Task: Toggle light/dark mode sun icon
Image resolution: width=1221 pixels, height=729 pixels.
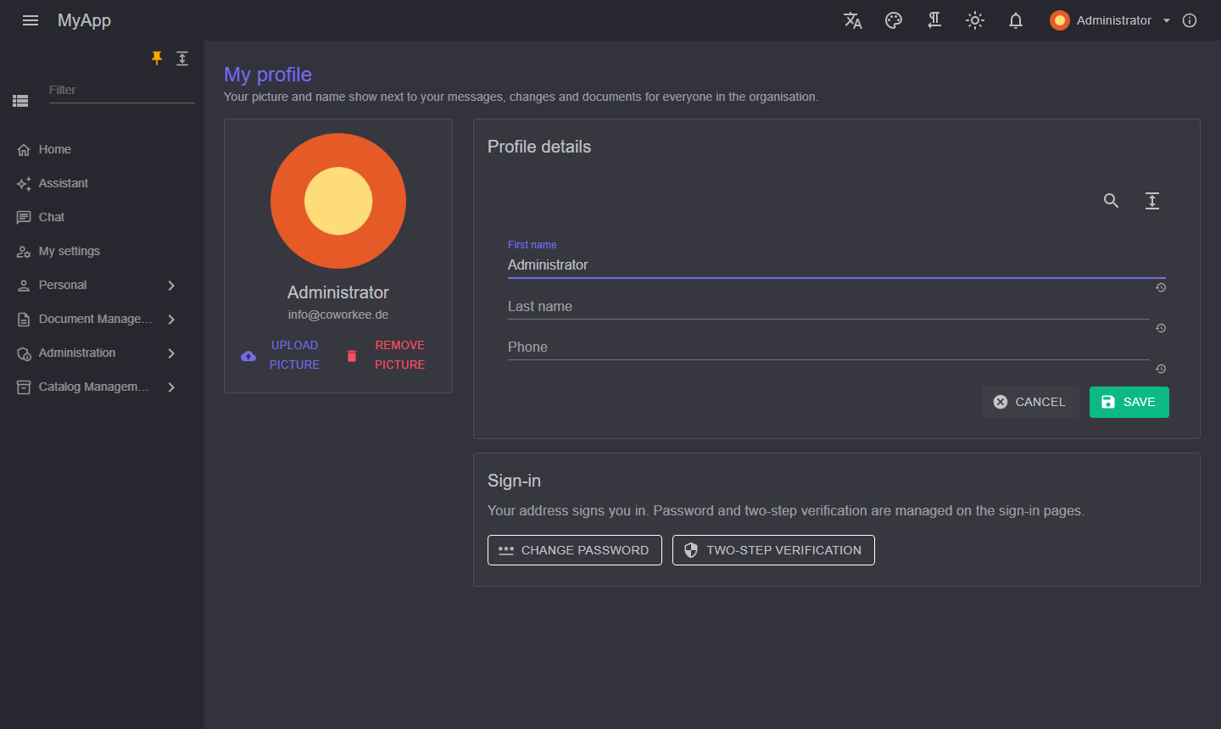Action: [x=975, y=20]
